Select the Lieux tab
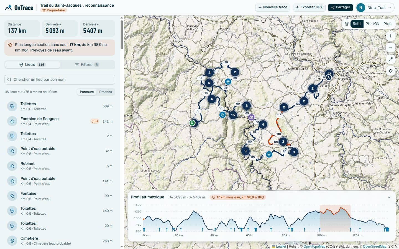This screenshot has width=399, height=249. pyautogui.click(x=32, y=65)
